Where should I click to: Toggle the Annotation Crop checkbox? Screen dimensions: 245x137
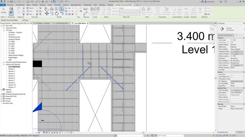(232, 79)
